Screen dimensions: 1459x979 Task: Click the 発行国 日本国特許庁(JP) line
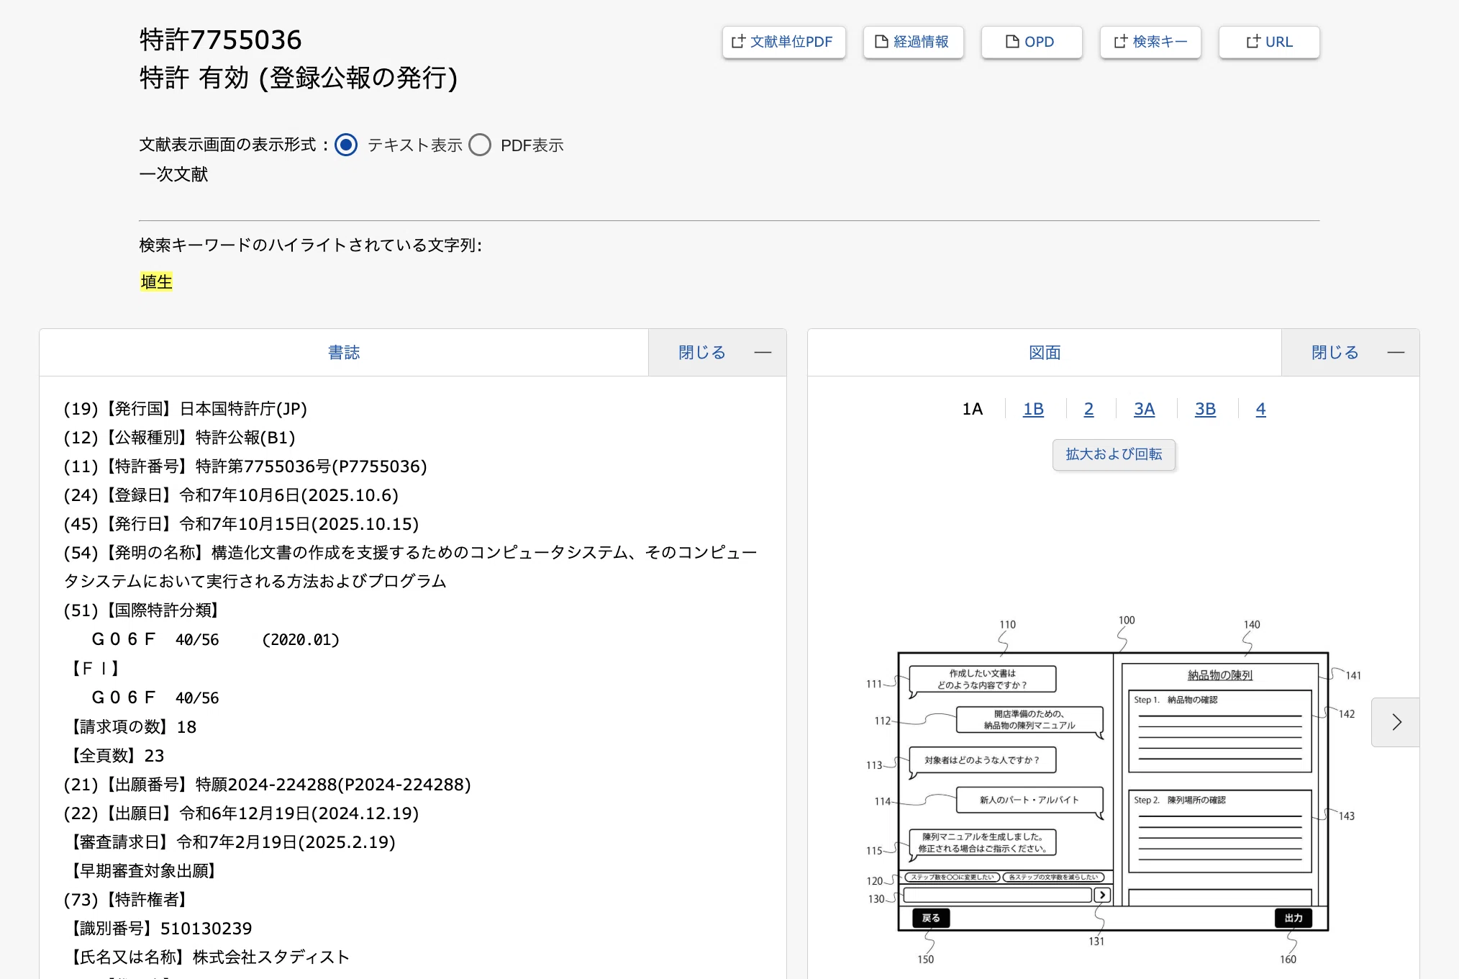pyautogui.click(x=186, y=409)
